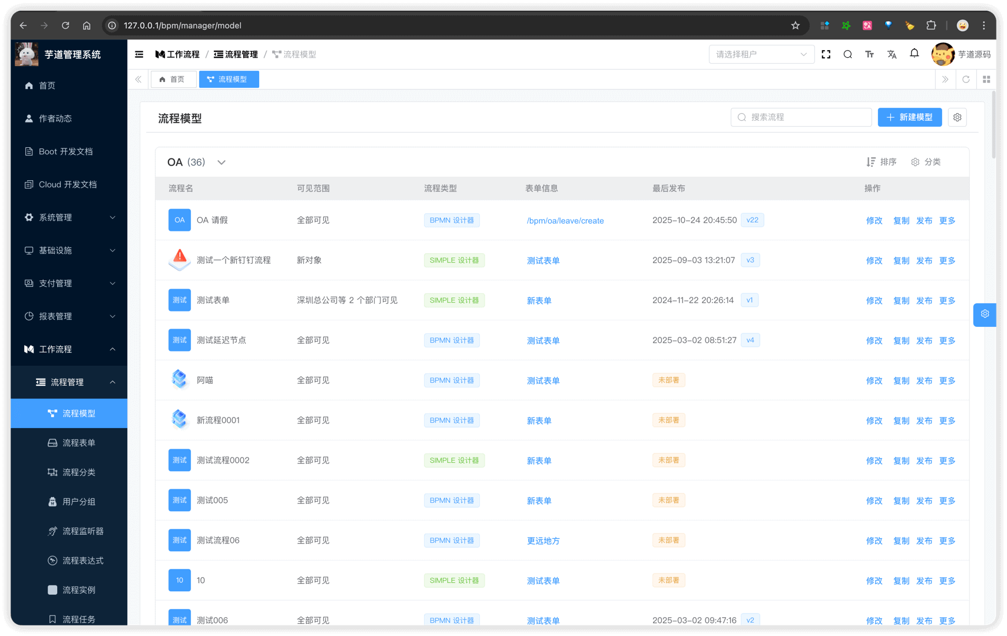
Task: Open the floating blue settings gear
Action: [x=985, y=314]
